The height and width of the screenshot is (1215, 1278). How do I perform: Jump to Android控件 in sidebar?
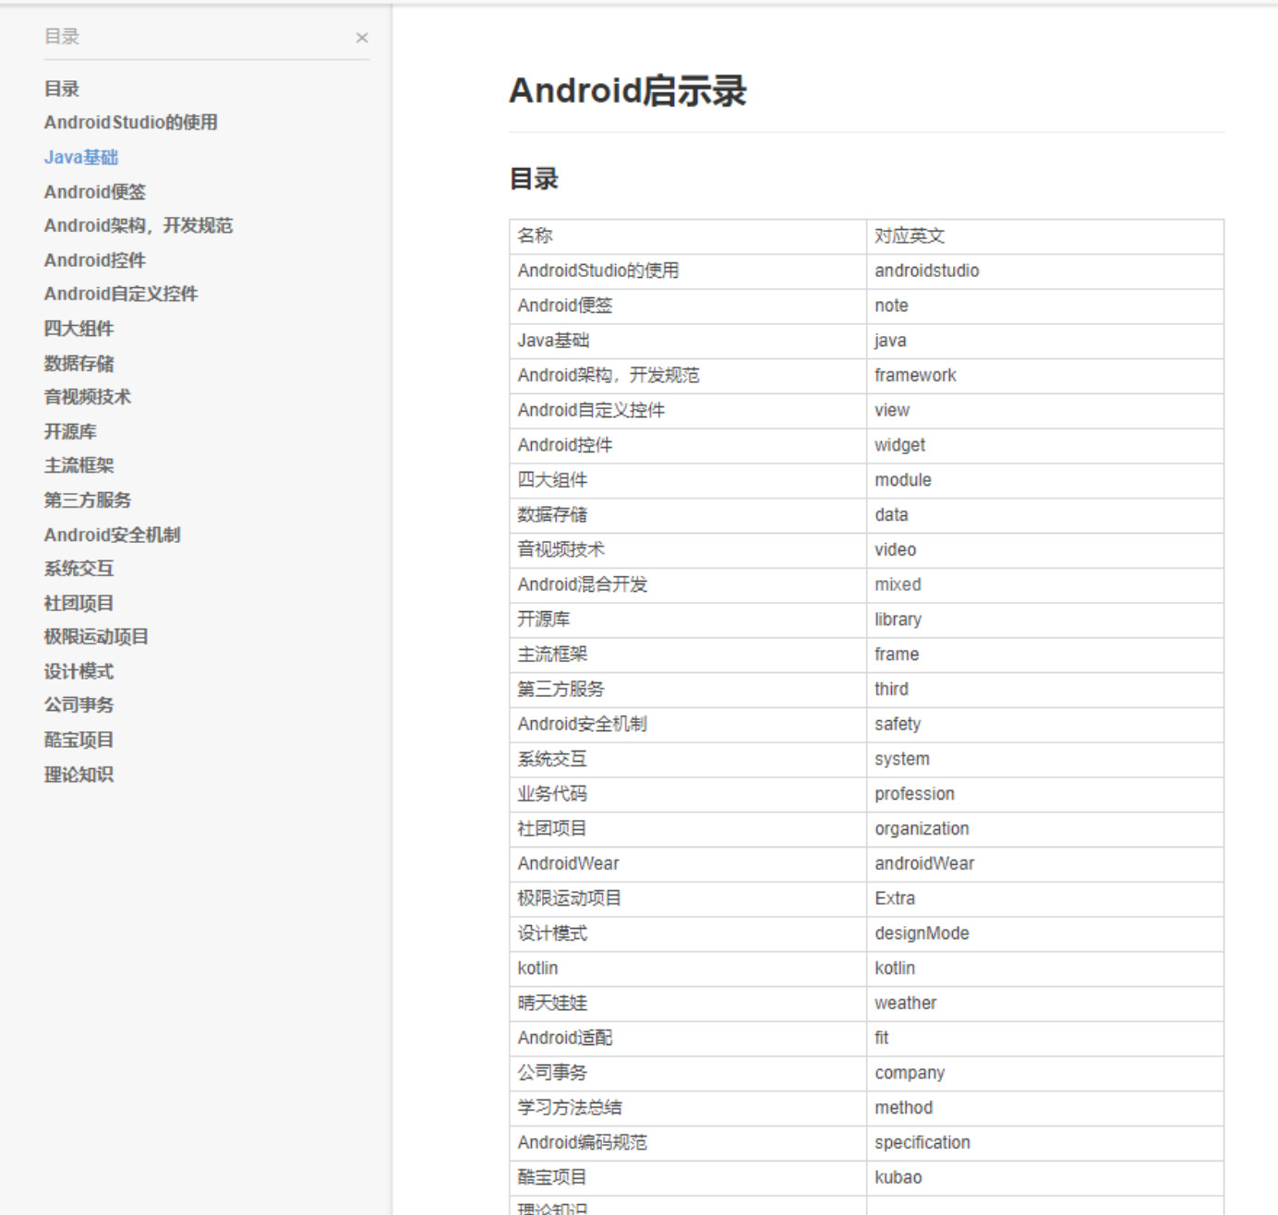point(95,259)
